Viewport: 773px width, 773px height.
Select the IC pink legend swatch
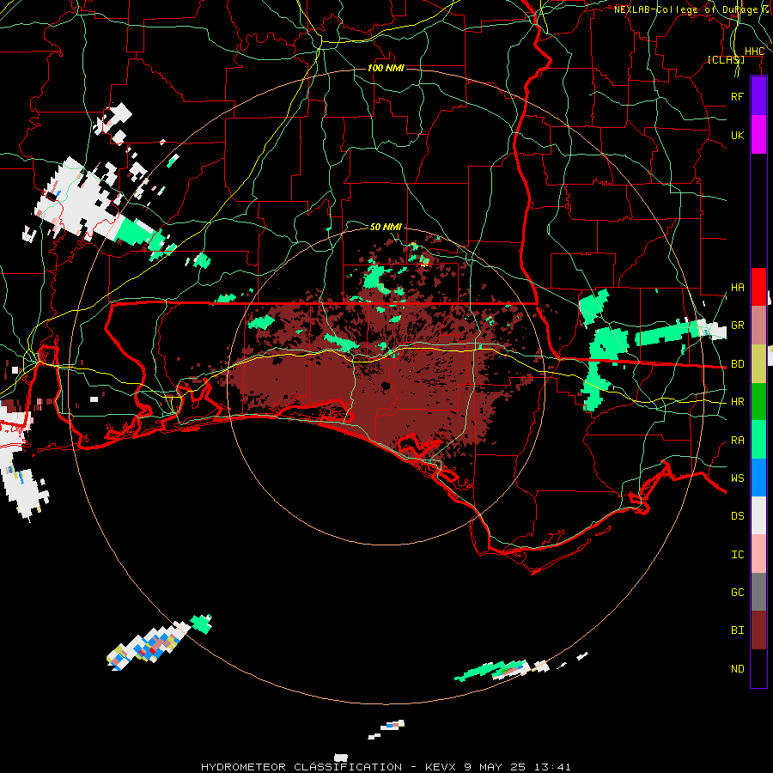758,554
